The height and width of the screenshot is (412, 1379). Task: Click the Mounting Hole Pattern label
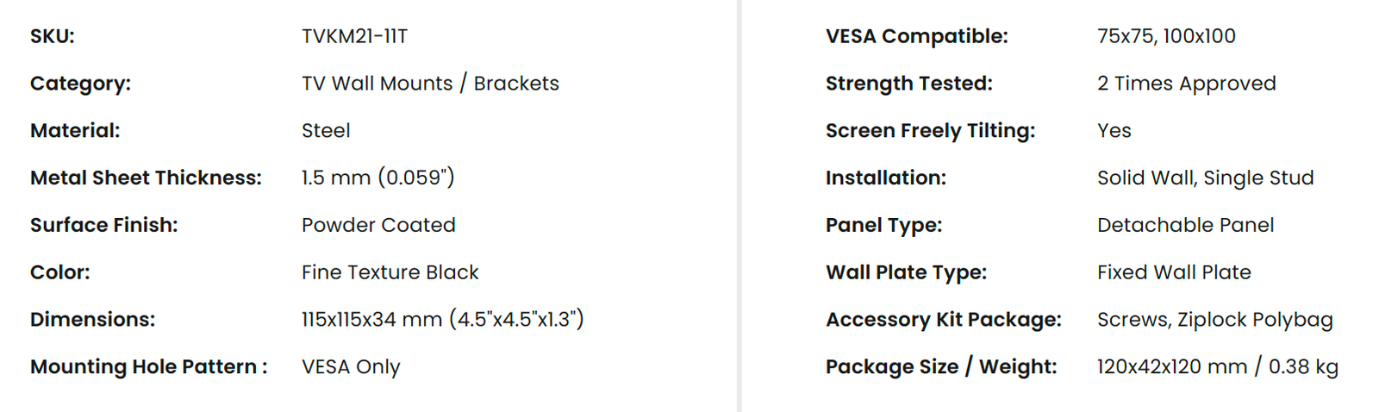click(148, 367)
